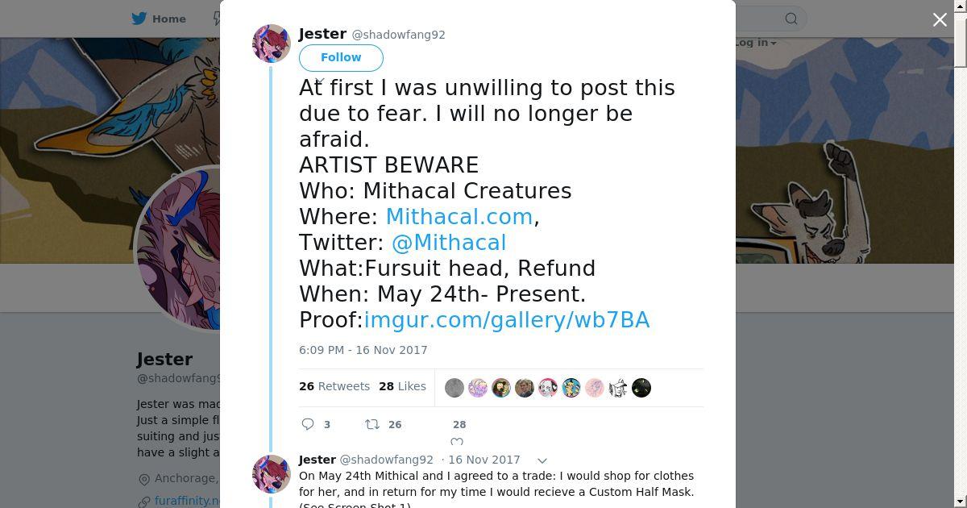Screen dimensions: 967x508
Task: Click the 6:09 PM - 16 Nov 2017 timestamp
Action: (363, 350)
